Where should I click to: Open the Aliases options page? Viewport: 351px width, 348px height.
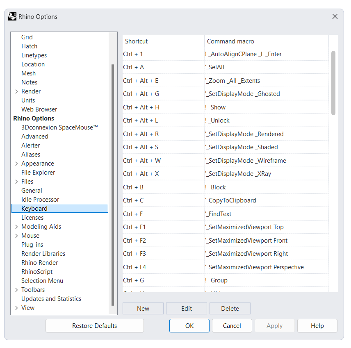(31, 155)
